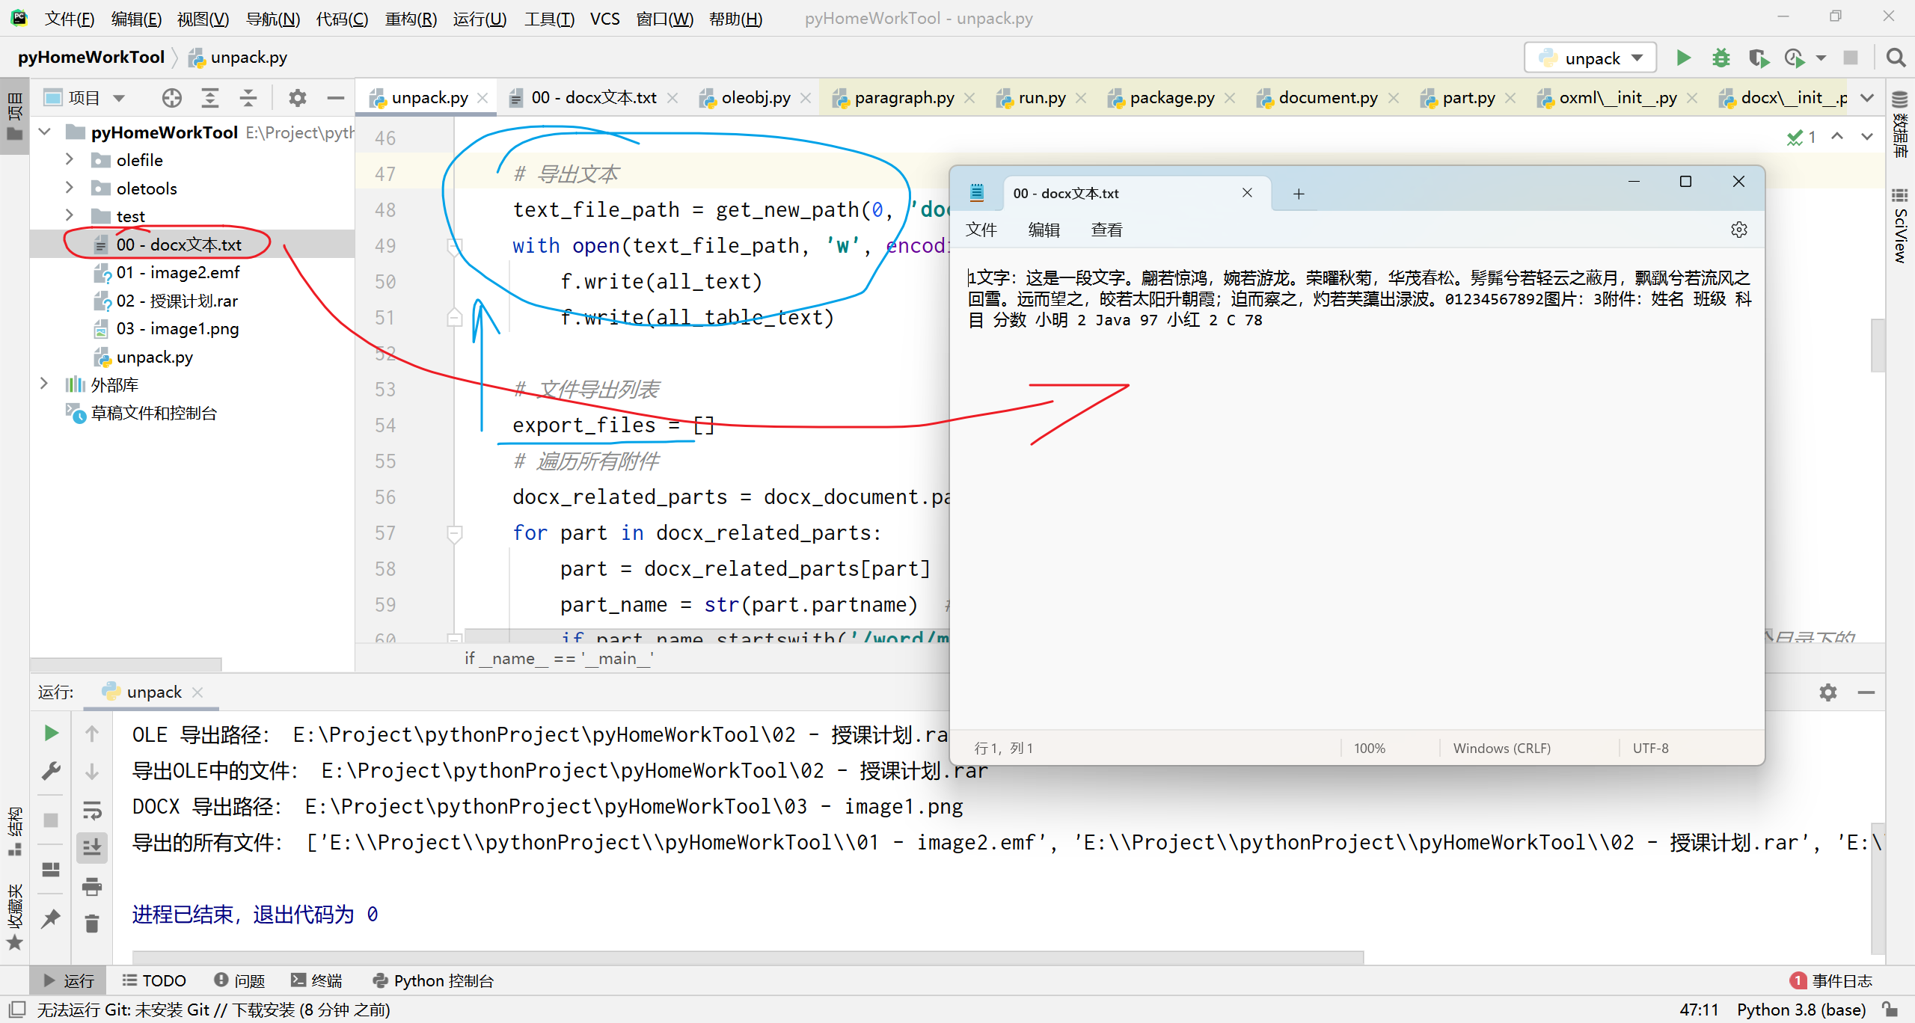Open the profiler options dropdown arrow
Viewport: 1915px width, 1023px height.
click(x=1821, y=58)
